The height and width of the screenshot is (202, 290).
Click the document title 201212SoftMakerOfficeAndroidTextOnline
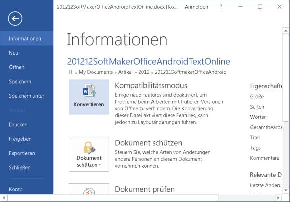[149, 61]
